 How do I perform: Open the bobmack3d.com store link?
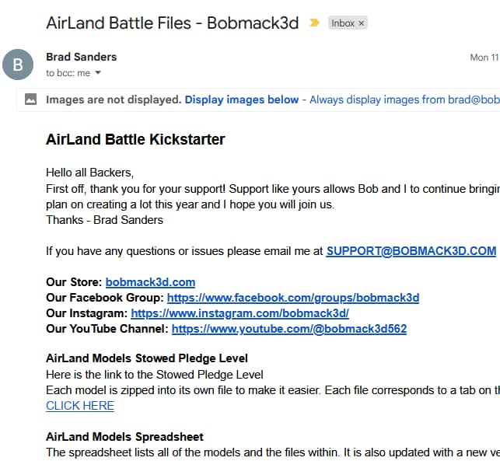coord(150,282)
